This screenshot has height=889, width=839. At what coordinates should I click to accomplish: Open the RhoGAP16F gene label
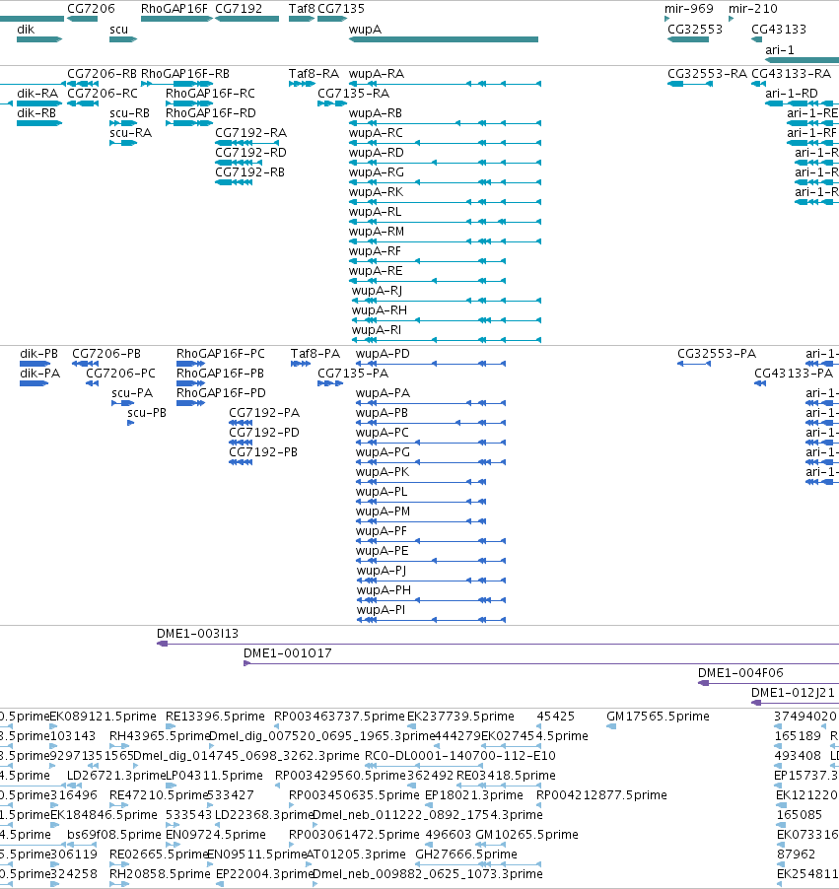[175, 9]
